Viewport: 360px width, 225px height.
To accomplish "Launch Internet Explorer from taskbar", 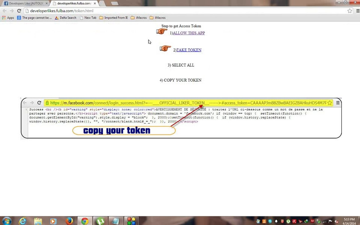I will [22, 221].
